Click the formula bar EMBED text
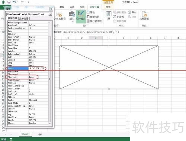 [86, 32]
